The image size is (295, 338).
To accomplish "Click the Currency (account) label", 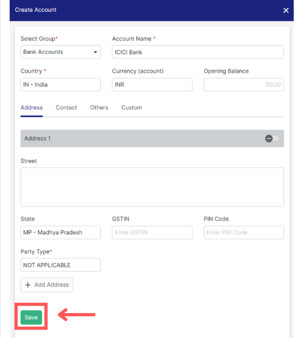I will click(x=138, y=71).
